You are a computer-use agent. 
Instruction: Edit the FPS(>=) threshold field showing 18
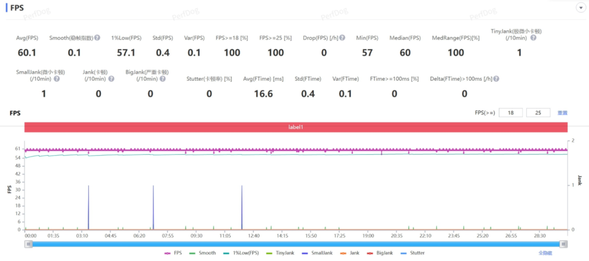pyautogui.click(x=510, y=113)
